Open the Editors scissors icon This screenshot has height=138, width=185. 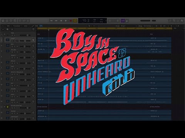tap(28, 21)
